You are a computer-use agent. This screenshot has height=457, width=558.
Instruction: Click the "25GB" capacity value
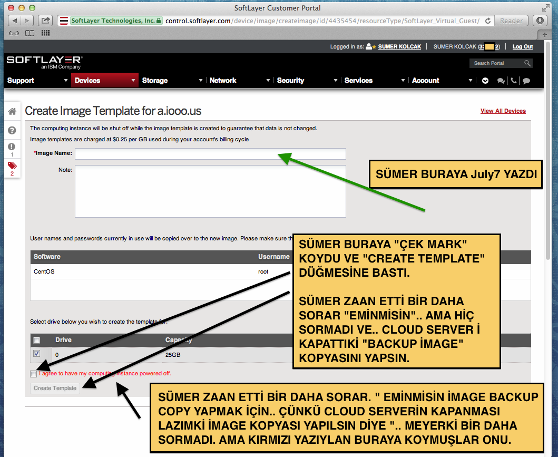[x=173, y=355]
